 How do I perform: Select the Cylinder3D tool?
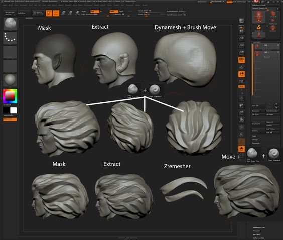[x=273, y=14]
